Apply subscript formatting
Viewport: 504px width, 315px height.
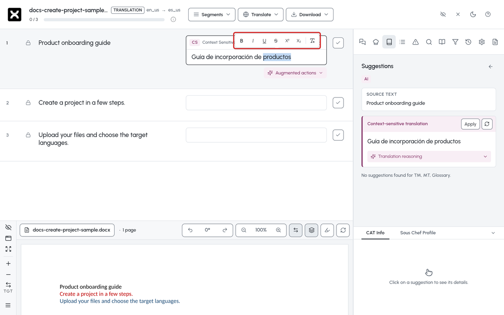(x=299, y=41)
